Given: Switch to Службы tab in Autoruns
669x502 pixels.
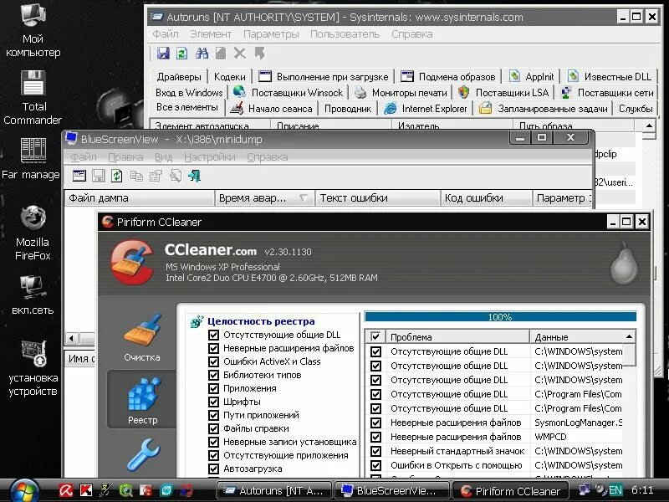Looking at the screenshot, I should [636, 109].
